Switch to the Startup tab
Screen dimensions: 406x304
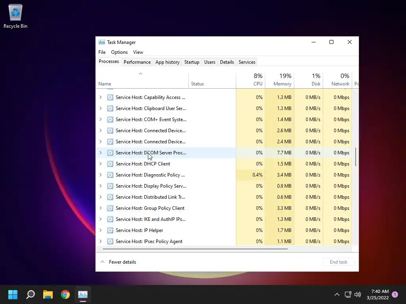(192, 62)
